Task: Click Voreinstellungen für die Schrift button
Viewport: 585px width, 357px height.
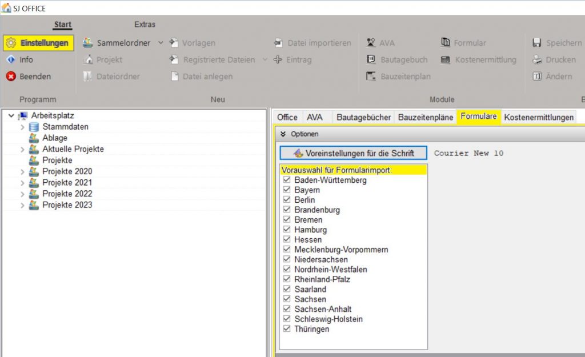Action: [x=354, y=153]
